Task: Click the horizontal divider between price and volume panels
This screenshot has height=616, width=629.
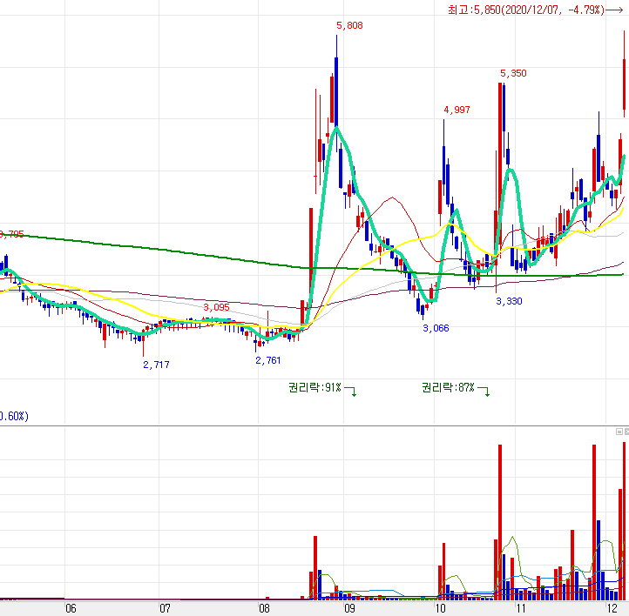Action: [314, 425]
